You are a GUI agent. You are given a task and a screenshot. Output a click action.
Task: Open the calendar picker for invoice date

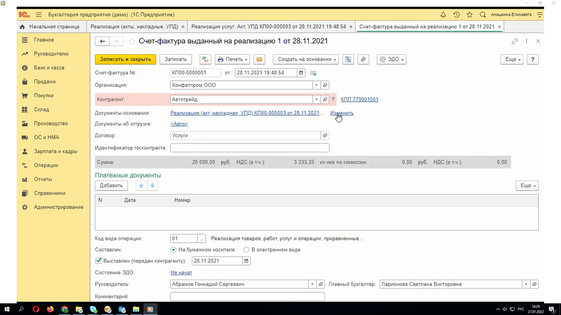301,73
